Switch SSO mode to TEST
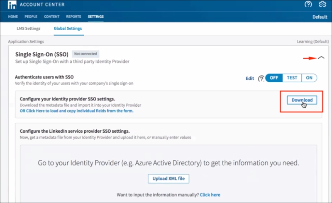 292,78
